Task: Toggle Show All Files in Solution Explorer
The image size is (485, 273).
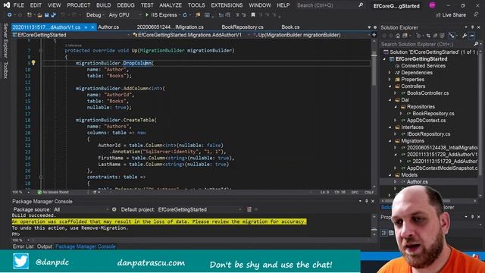Action: pos(442,36)
